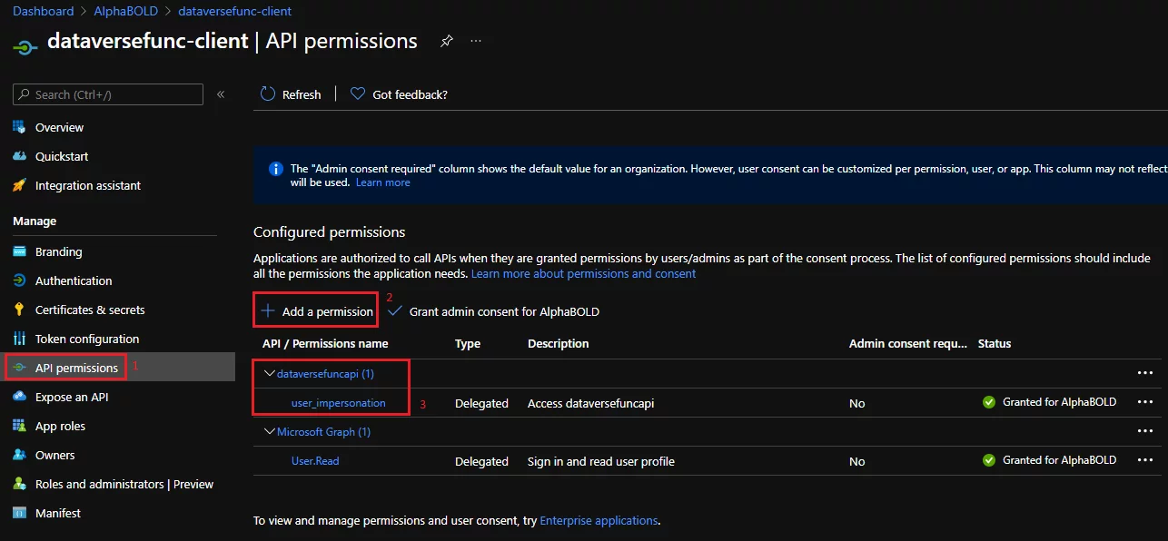The height and width of the screenshot is (541, 1168).
Task: Click Add a permission button
Action: [x=316, y=311]
